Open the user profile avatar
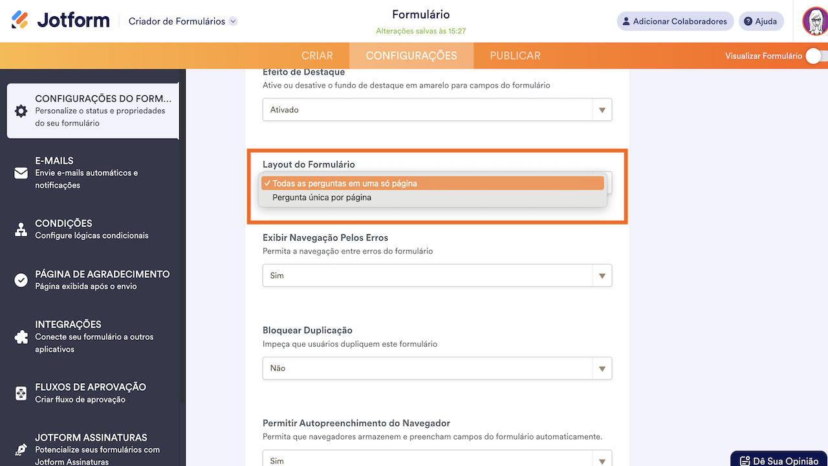This screenshot has width=828, height=466. (x=814, y=21)
